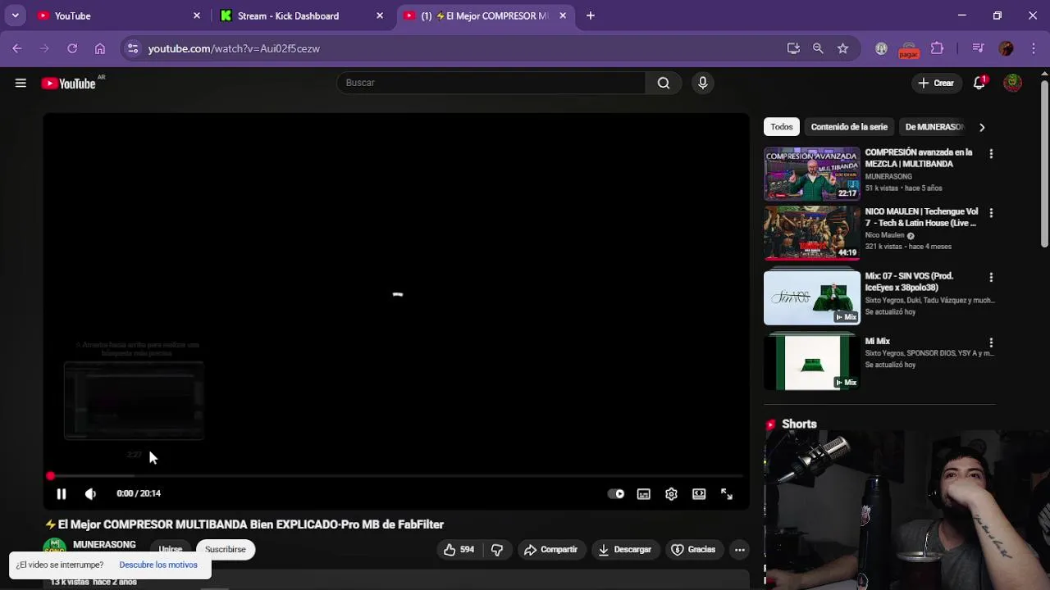Image resolution: width=1050 pixels, height=590 pixels.
Task: Open the Mi Mix thumbnail
Action: (x=812, y=362)
